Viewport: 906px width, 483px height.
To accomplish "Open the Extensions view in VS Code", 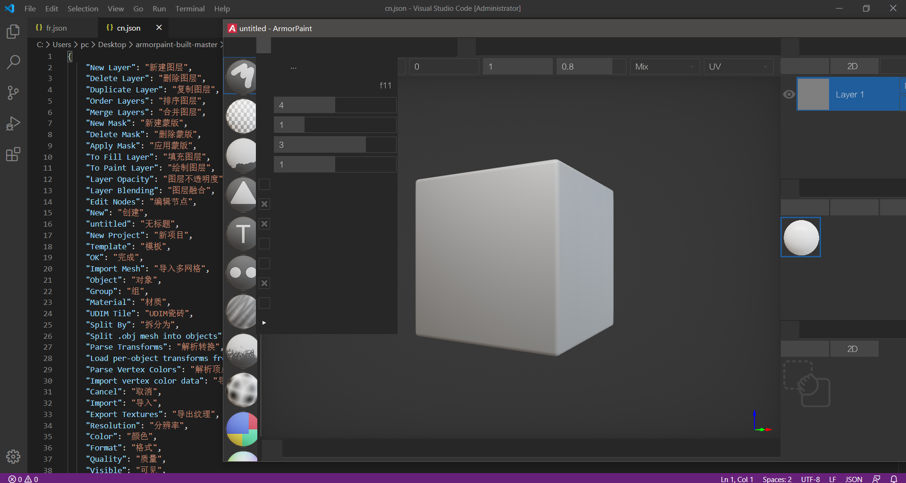I will [x=13, y=154].
